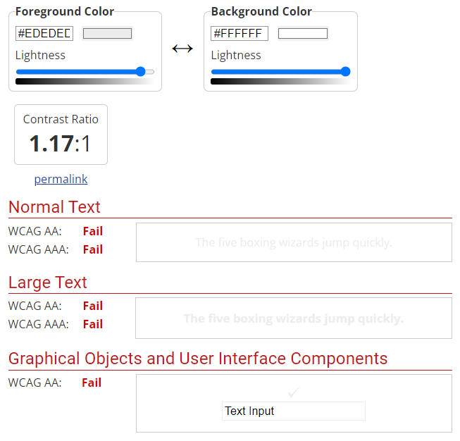Click the sample Text Input box
The image size is (460, 441).
coord(294,411)
